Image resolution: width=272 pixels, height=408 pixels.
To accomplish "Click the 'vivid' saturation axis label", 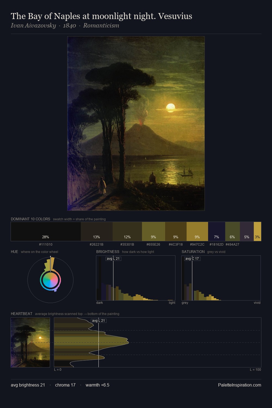I will (257, 303).
